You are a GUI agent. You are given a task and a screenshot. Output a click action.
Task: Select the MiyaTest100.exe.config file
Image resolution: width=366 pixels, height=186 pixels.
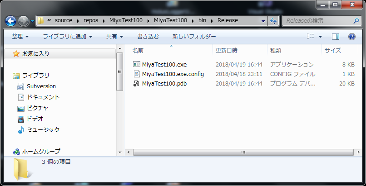point(173,74)
